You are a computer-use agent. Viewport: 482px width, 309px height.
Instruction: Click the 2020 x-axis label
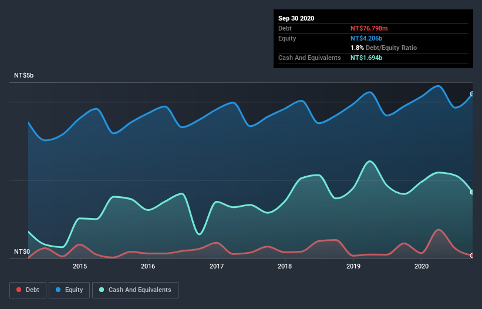pos(422,266)
